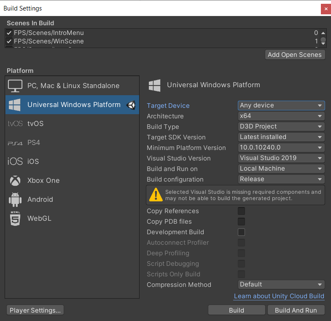Open Player Settings
Viewport: 331px width, 321px height.
point(35,310)
